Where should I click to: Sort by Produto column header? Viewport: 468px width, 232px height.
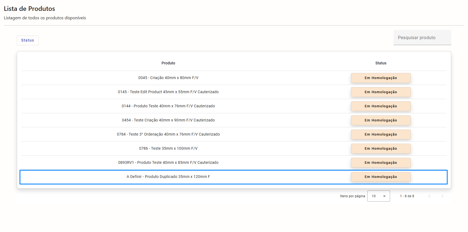pos(168,63)
